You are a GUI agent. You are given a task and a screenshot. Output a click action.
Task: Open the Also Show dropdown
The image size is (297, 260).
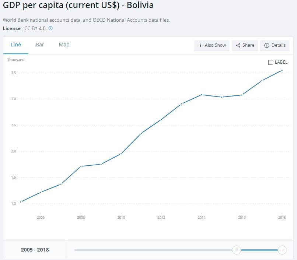(x=212, y=45)
